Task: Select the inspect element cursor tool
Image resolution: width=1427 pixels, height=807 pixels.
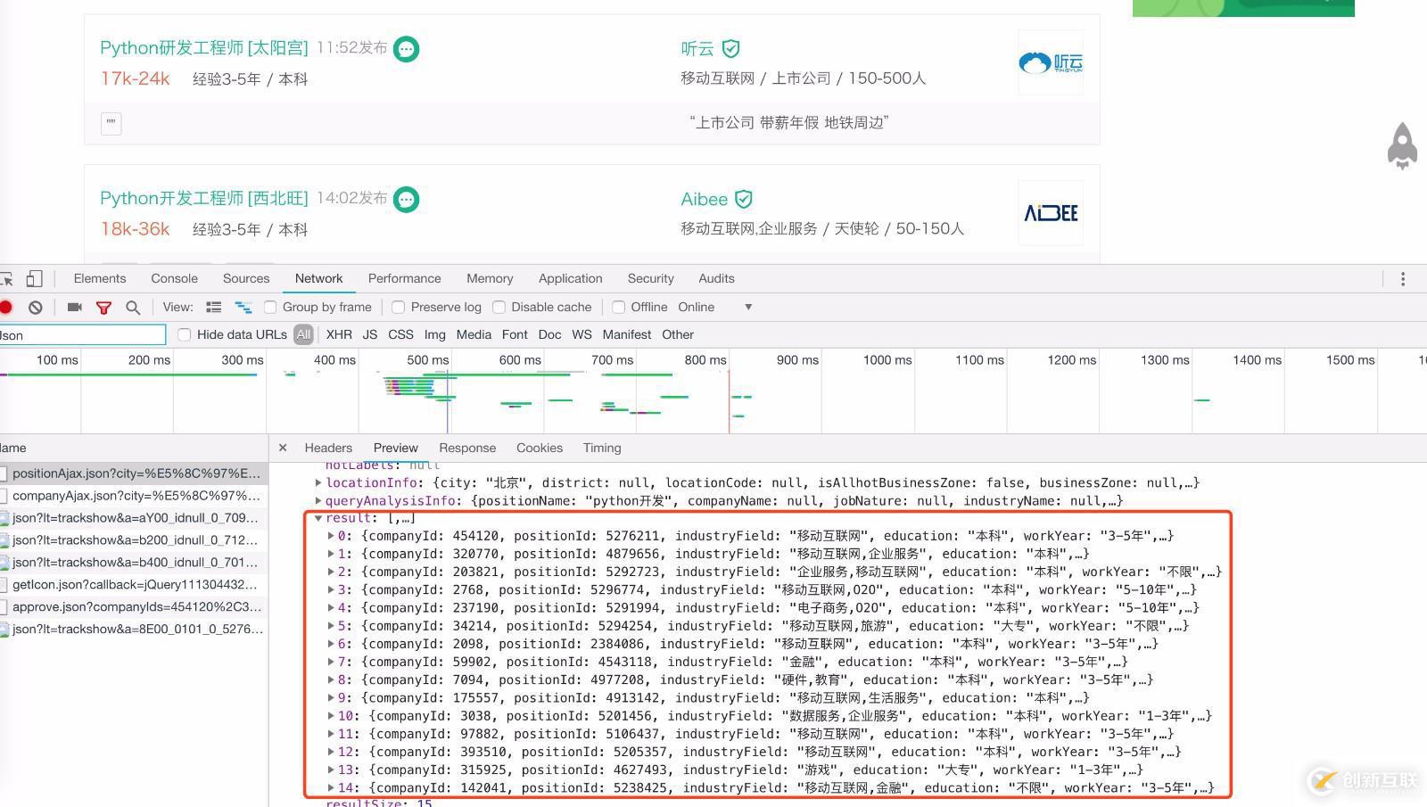Action: pyautogui.click(x=8, y=277)
